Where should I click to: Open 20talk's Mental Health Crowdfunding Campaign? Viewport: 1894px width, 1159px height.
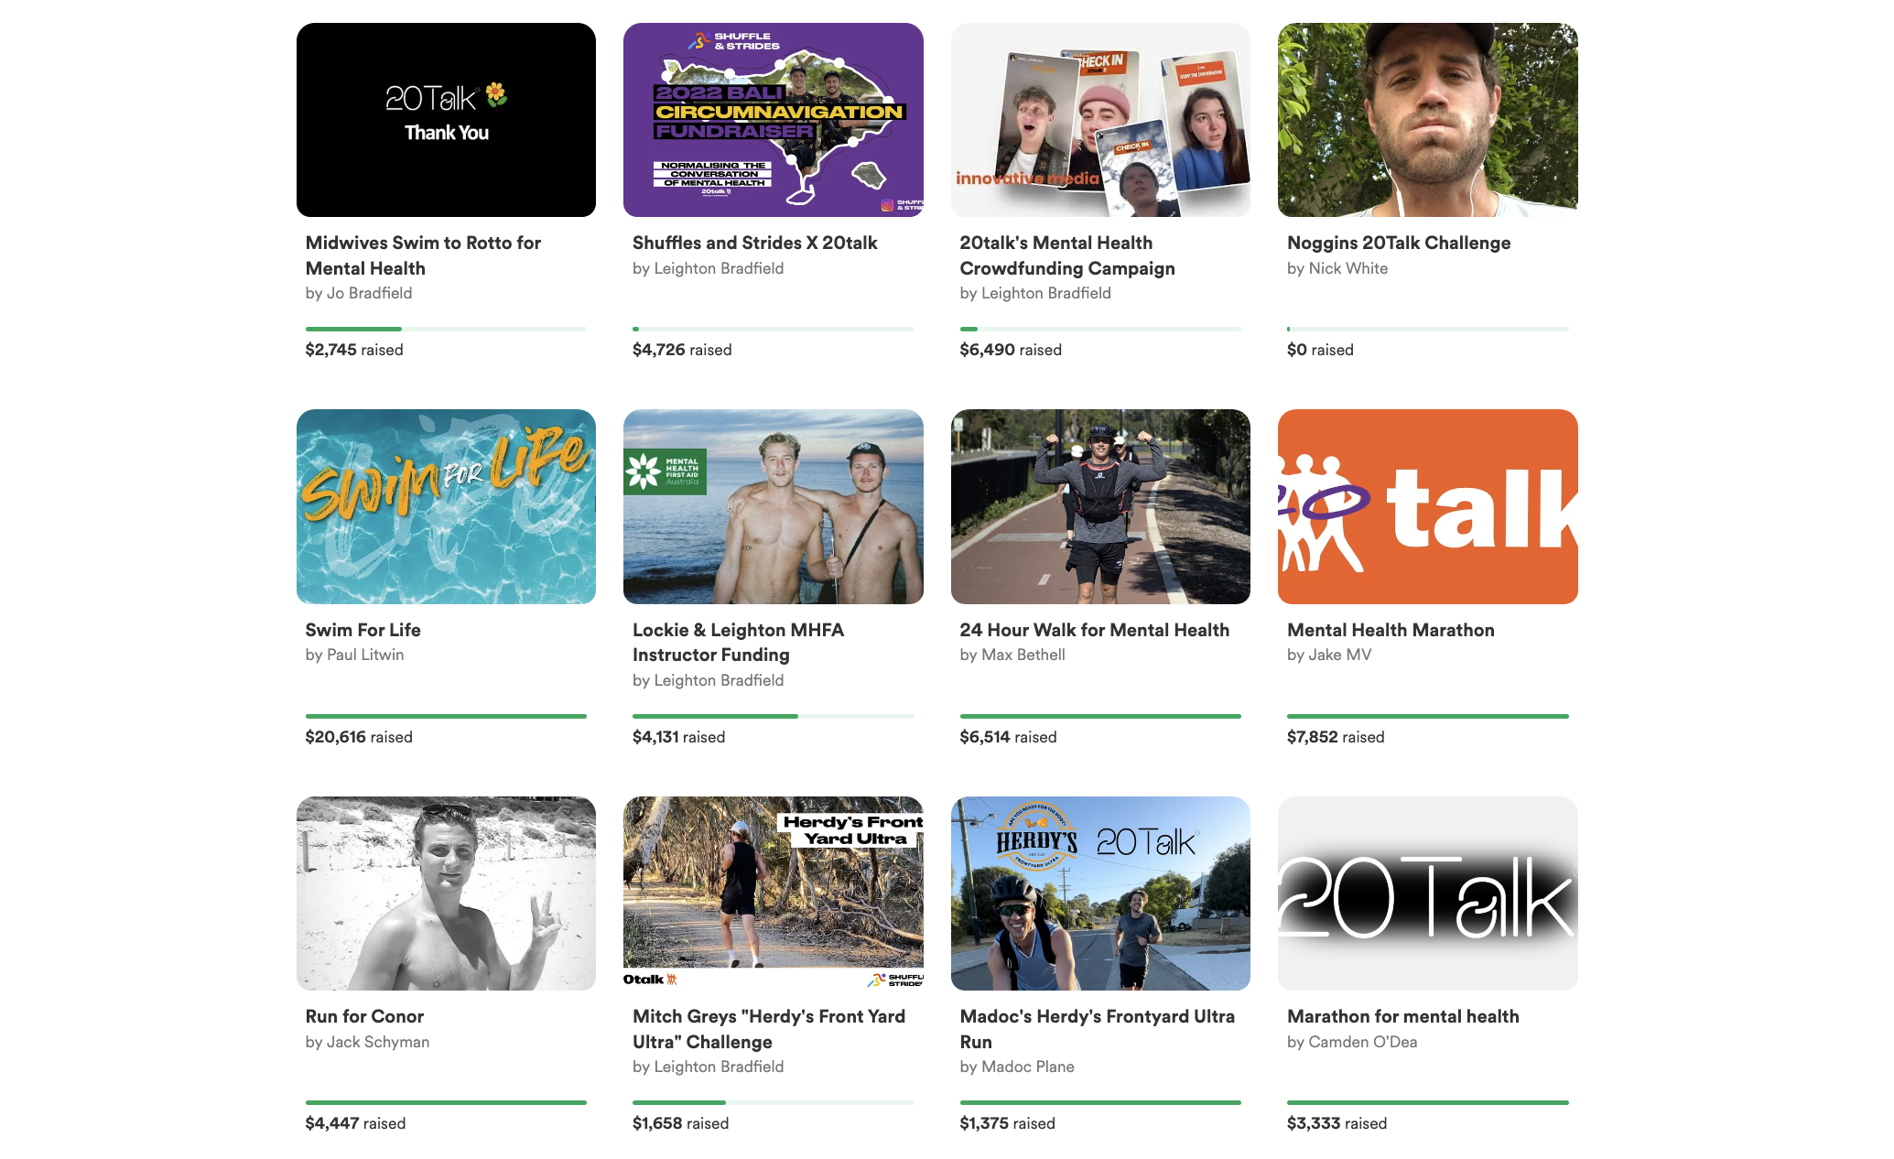point(1066,255)
